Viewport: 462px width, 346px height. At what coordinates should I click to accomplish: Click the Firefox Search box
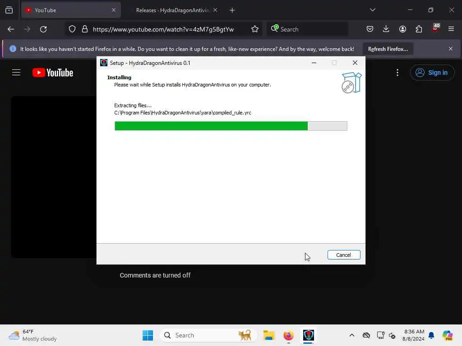[307, 29]
